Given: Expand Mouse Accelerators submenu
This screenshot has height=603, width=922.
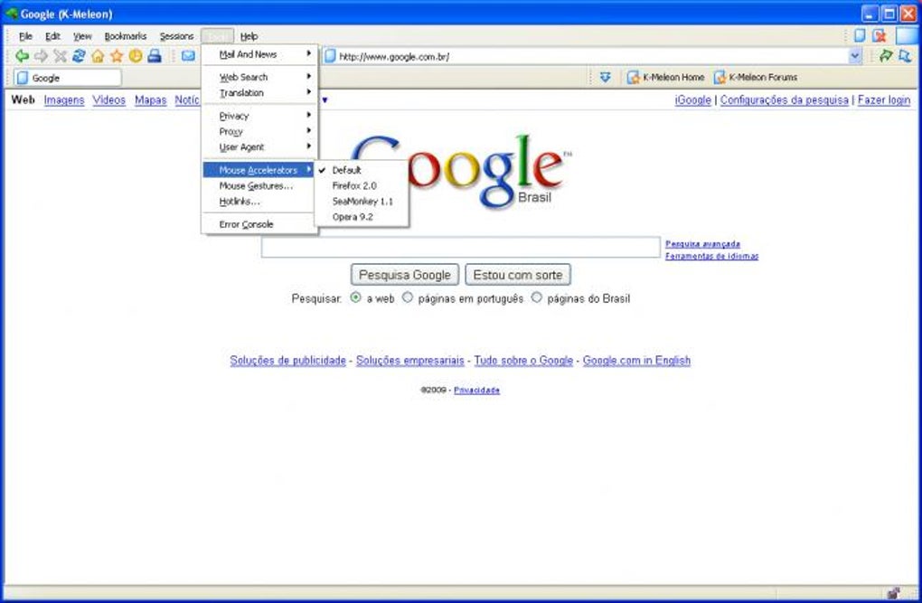Looking at the screenshot, I should click(259, 170).
